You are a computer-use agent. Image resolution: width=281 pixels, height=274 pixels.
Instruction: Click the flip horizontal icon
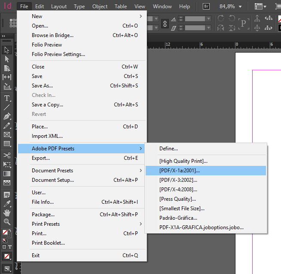tap(220, 28)
